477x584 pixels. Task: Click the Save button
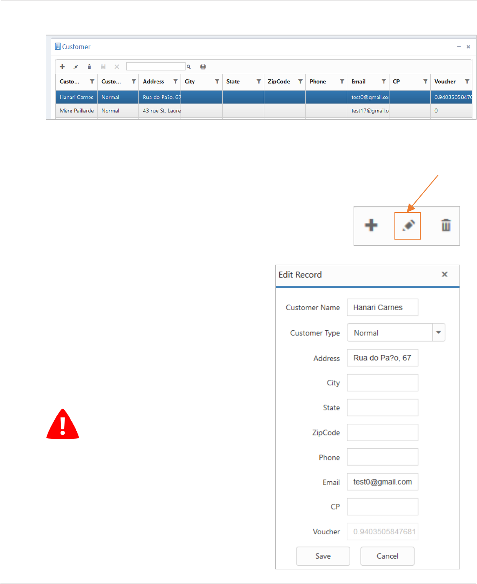pos(323,556)
